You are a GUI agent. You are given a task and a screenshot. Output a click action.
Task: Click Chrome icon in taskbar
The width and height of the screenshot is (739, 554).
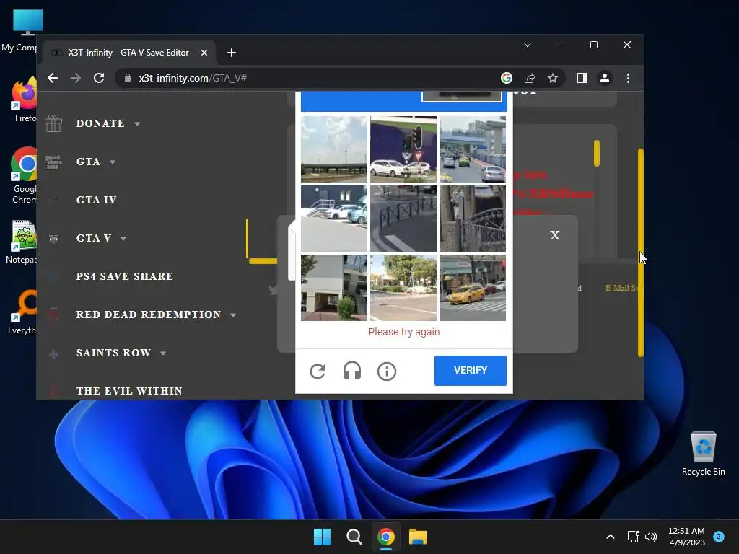pos(386,537)
